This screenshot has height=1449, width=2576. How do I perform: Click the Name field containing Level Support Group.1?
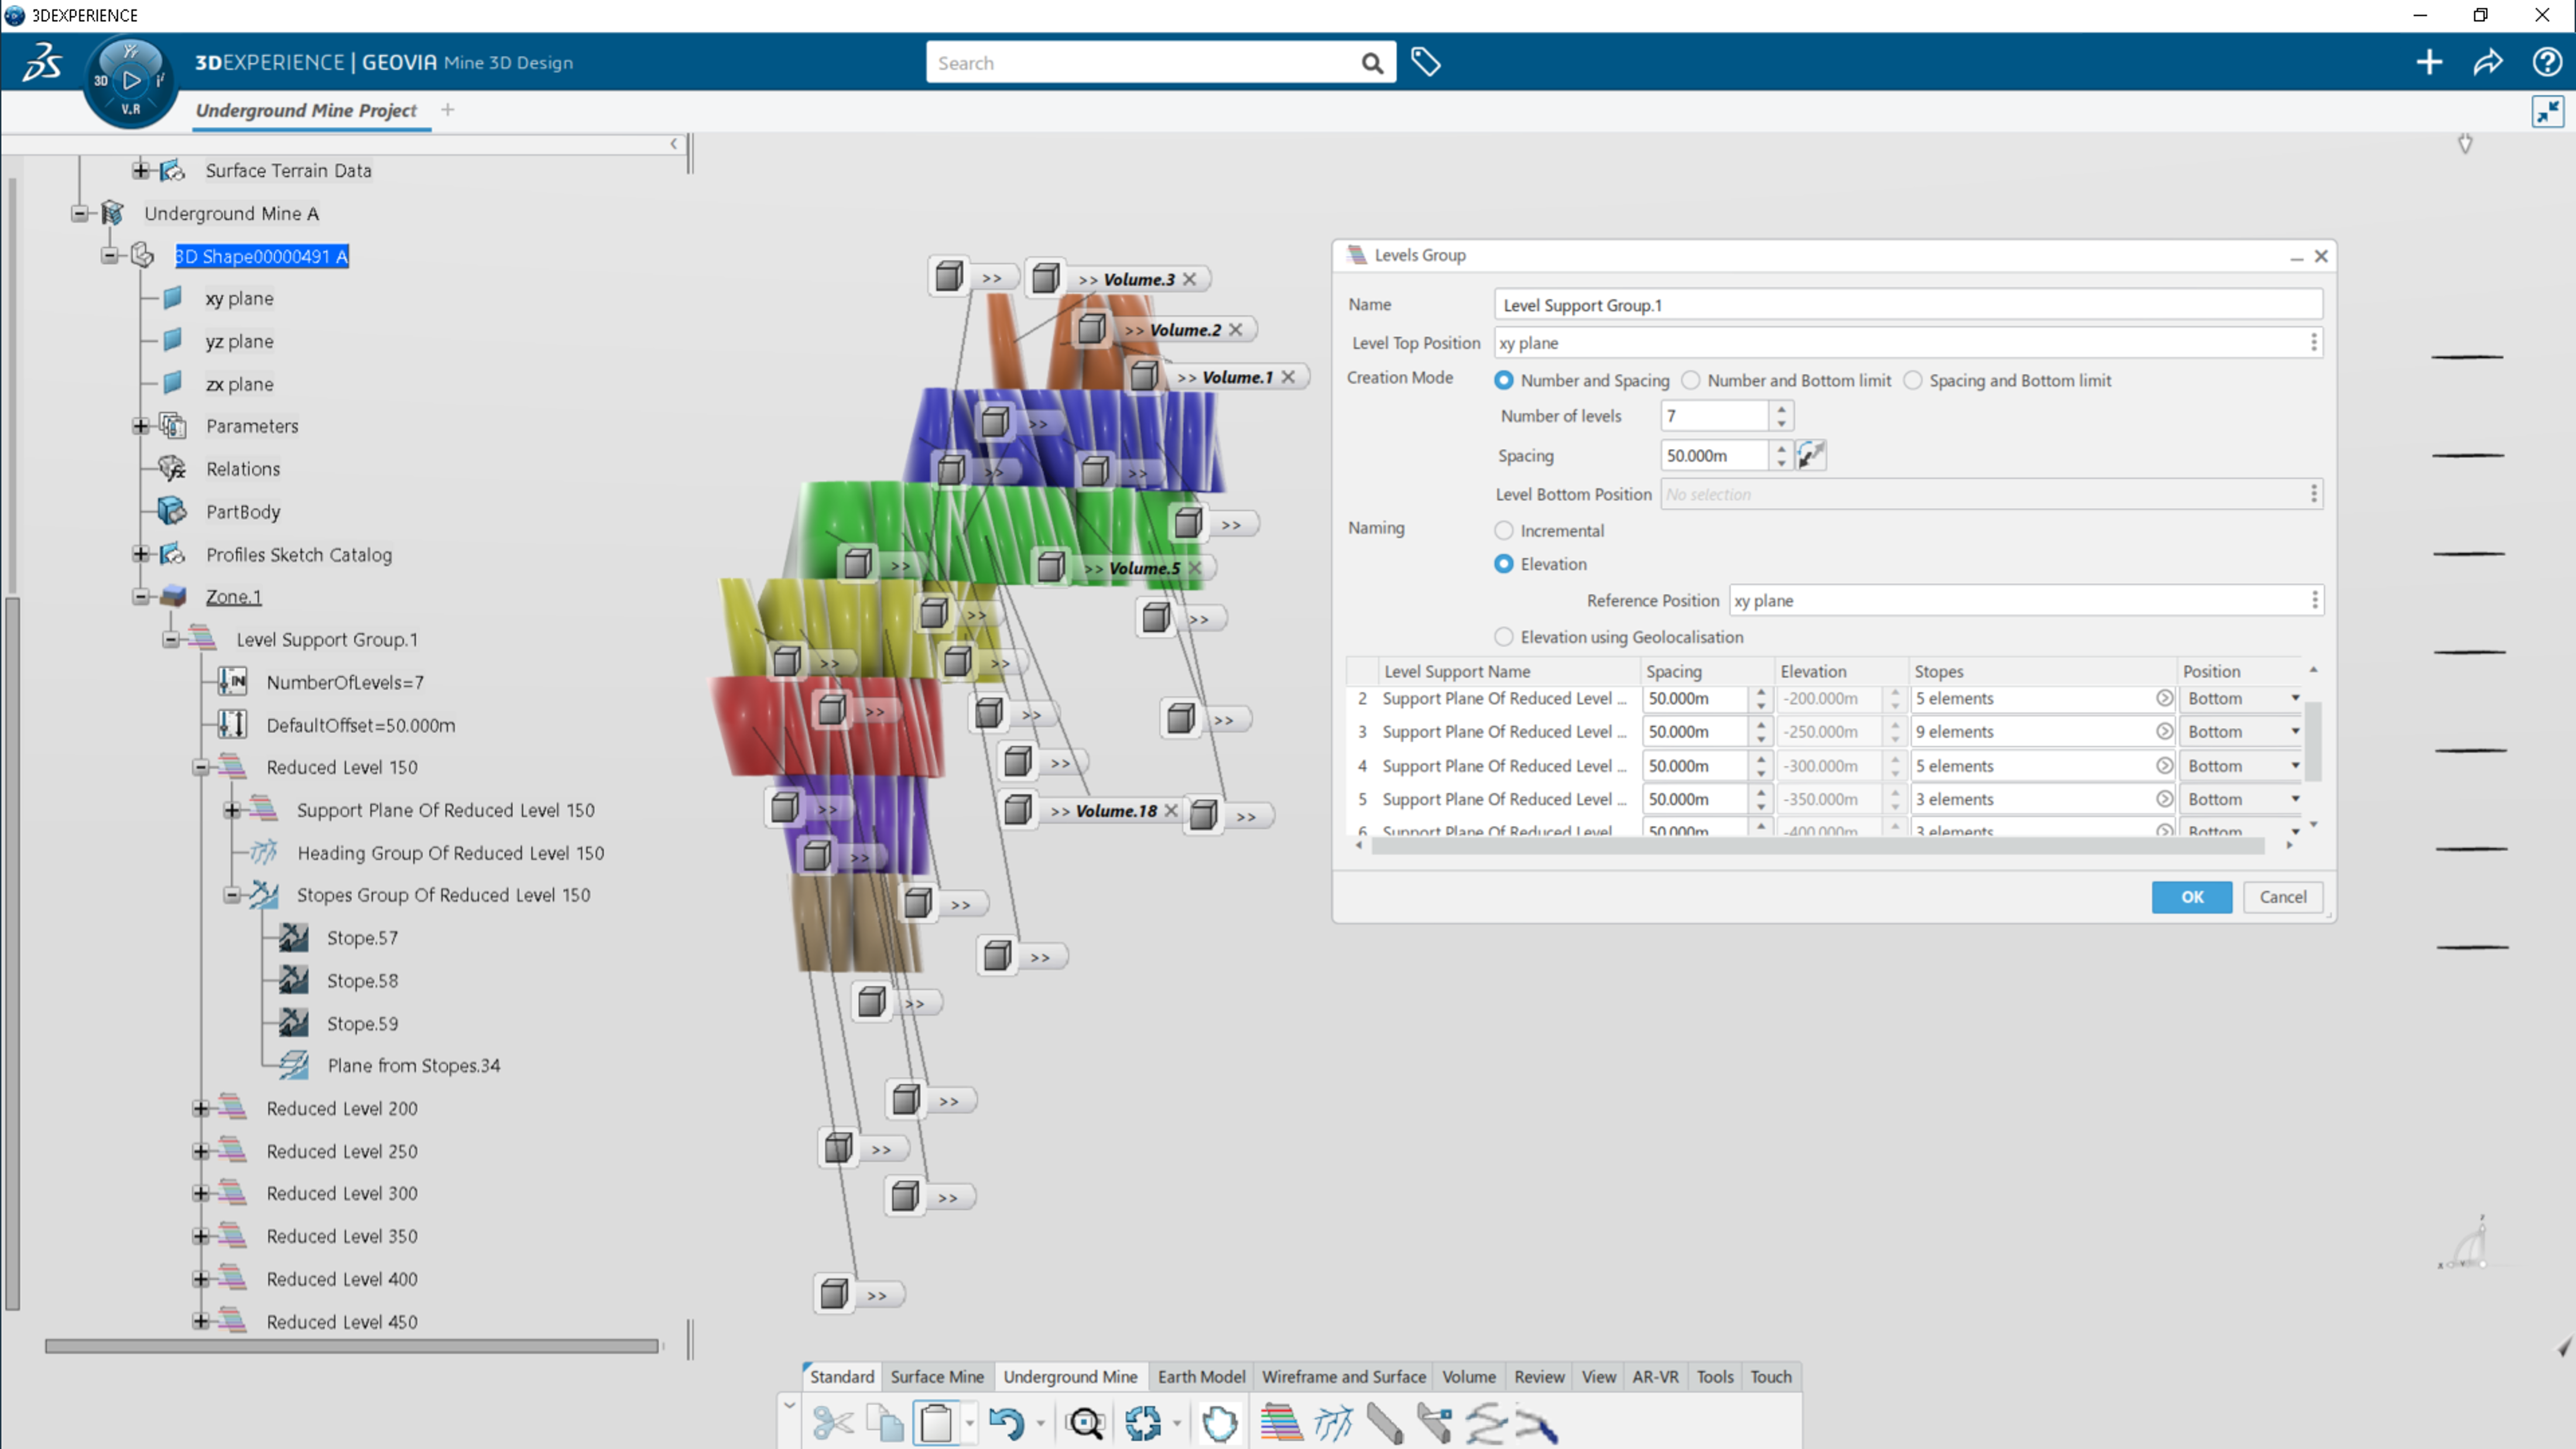1908,305
